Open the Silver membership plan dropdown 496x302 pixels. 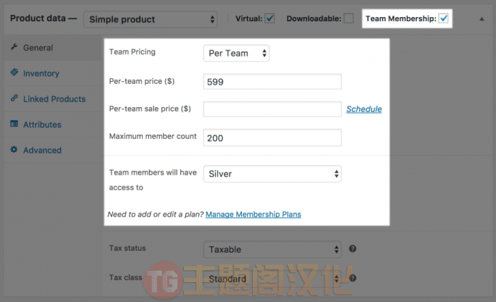[272, 174]
